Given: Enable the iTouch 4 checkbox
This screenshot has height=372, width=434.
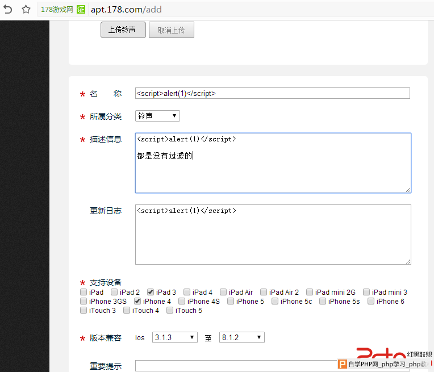Looking at the screenshot, I should pyautogui.click(x=127, y=310).
